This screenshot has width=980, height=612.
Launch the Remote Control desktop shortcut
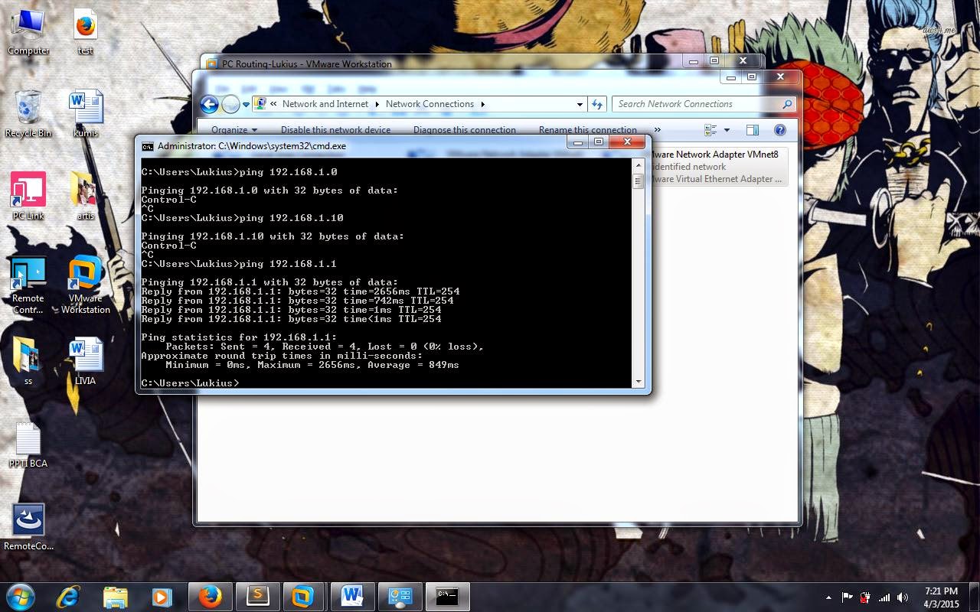[x=28, y=285]
